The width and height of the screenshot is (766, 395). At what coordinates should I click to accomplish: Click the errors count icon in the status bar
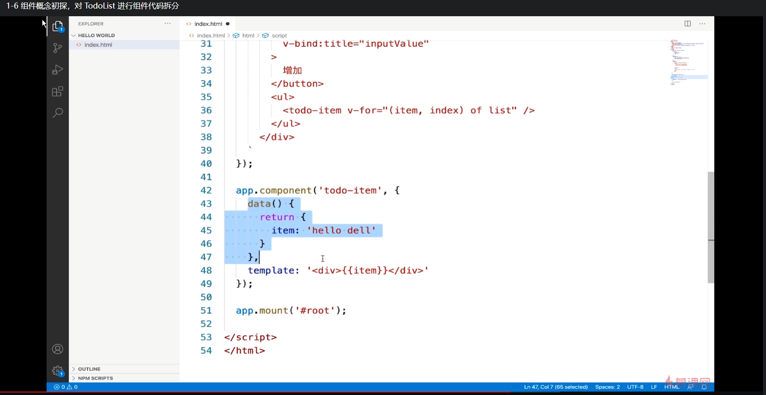(56, 387)
